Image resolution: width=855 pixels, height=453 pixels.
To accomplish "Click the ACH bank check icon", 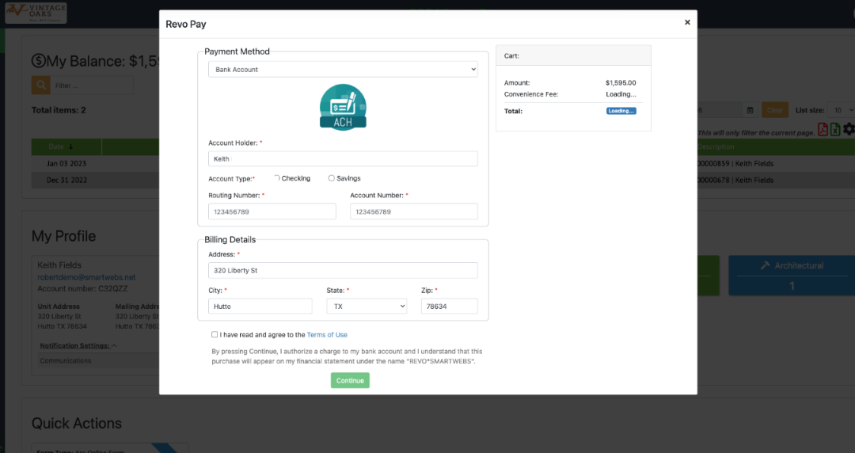I will tap(343, 107).
